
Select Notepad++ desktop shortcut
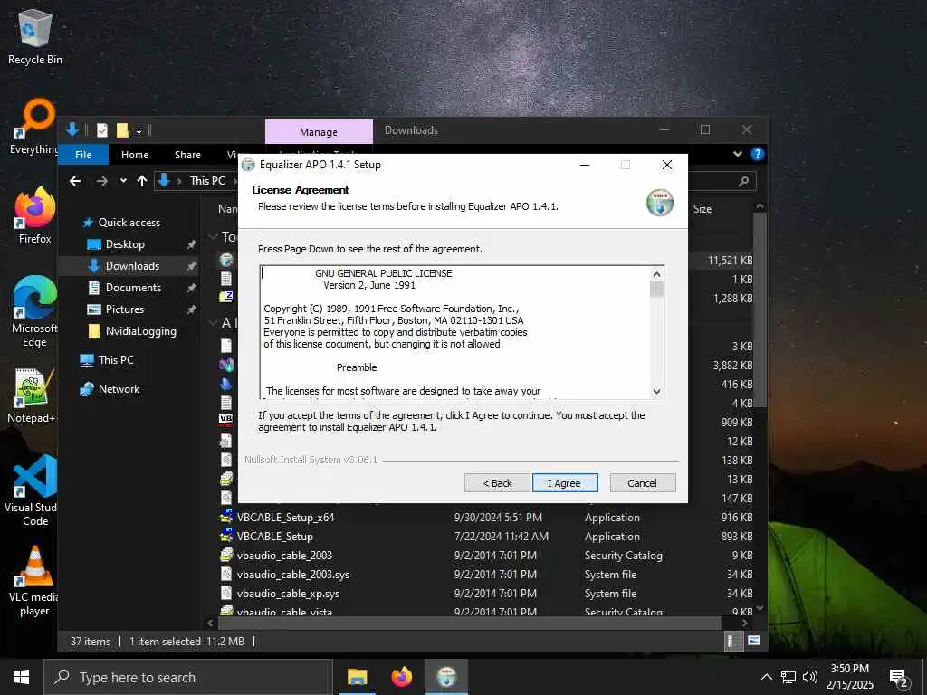click(33, 396)
